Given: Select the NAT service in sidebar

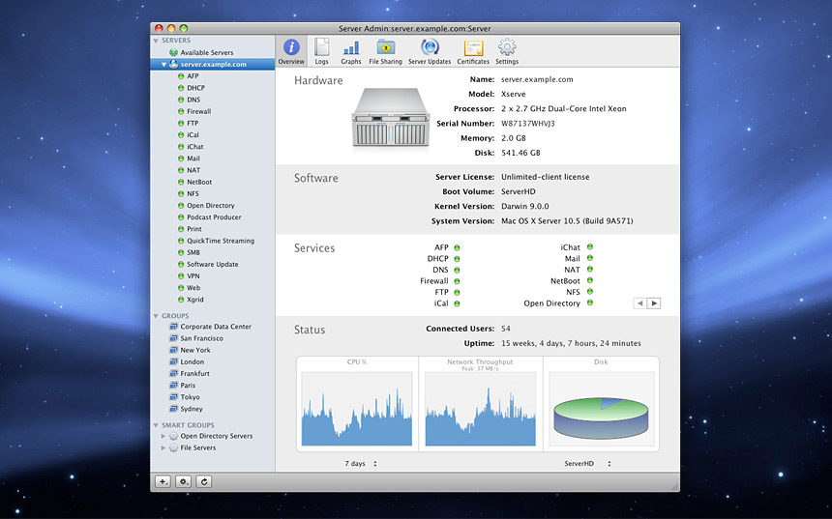Looking at the screenshot, I should click(x=193, y=170).
